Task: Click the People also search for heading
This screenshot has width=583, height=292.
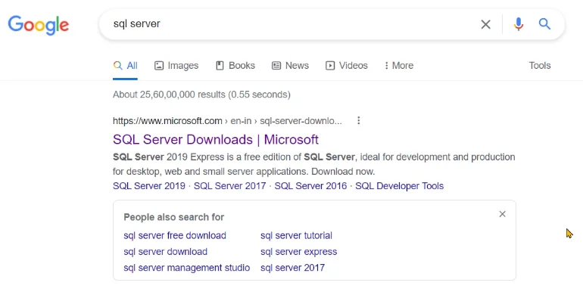Action: [x=174, y=217]
